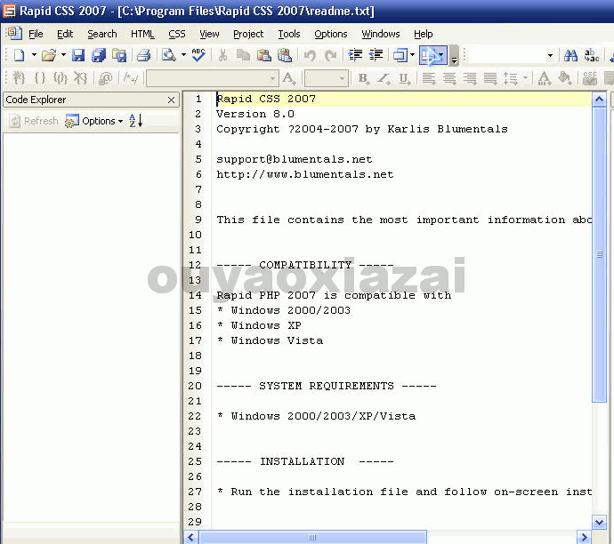
Task: Open the preview magnifier icon
Action: tap(169, 55)
